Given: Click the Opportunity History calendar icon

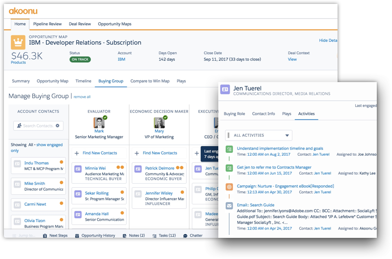Looking at the screenshot, I should (x=77, y=236).
